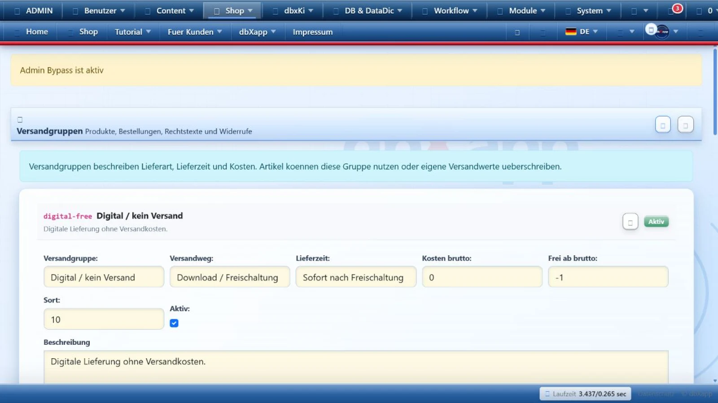Click icon button beside the green Aktiv badge
This screenshot has width=718, height=403.
630,222
